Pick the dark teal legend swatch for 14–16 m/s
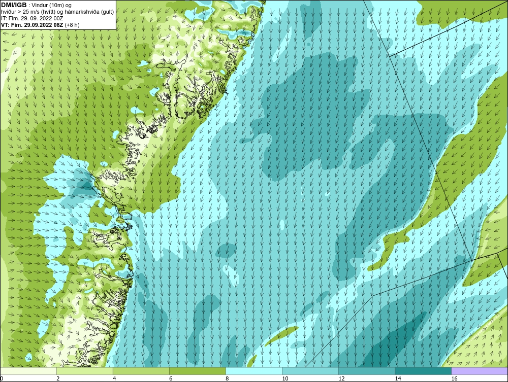The image size is (508, 382). click(x=423, y=371)
